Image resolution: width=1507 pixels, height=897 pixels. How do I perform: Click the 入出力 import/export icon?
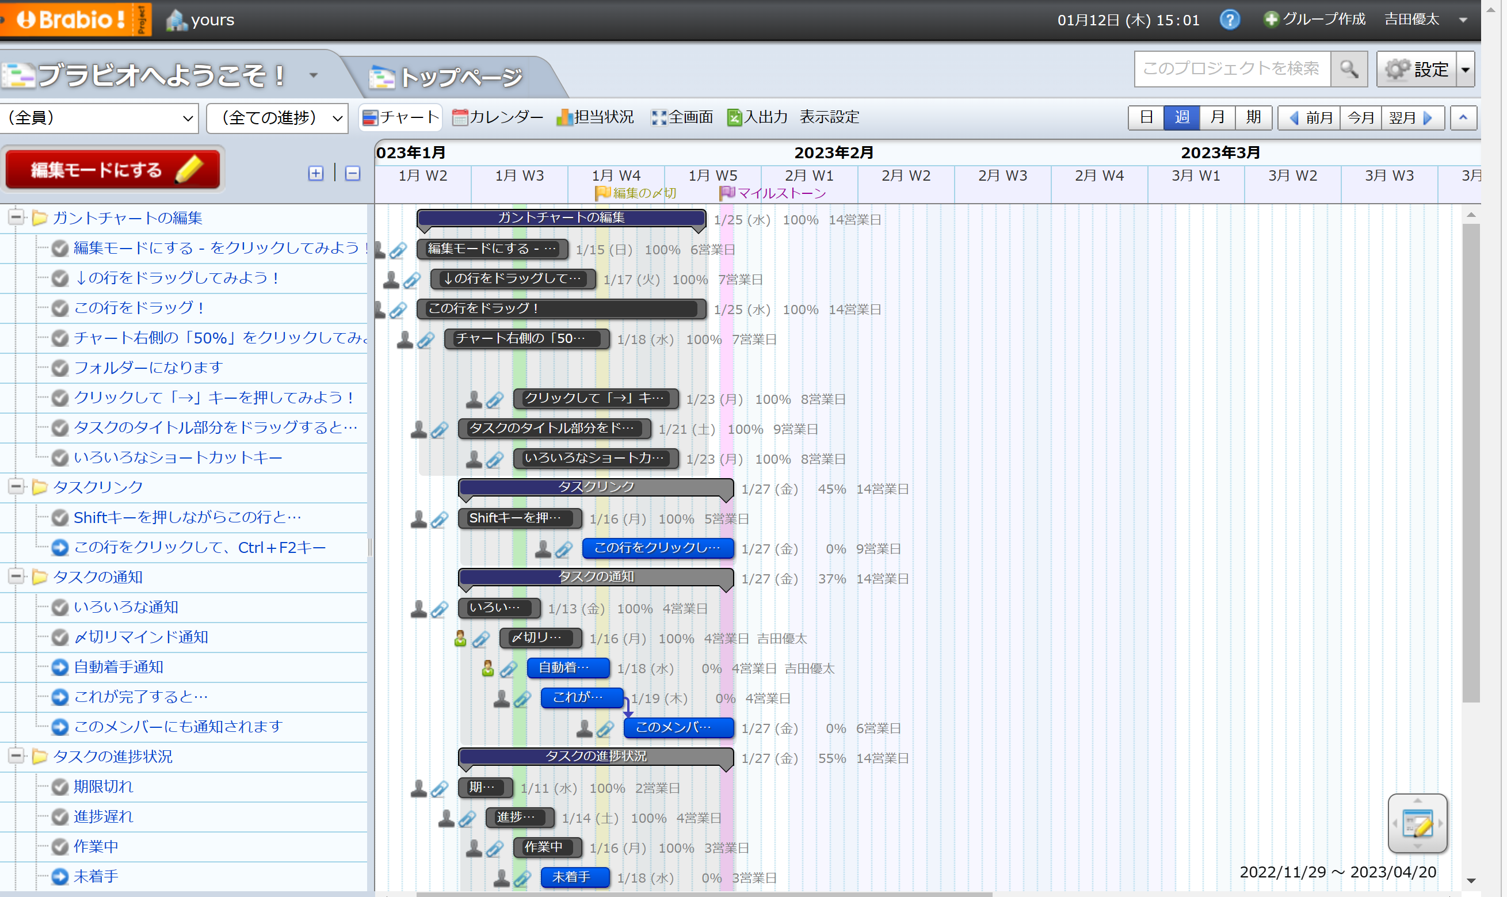click(734, 117)
